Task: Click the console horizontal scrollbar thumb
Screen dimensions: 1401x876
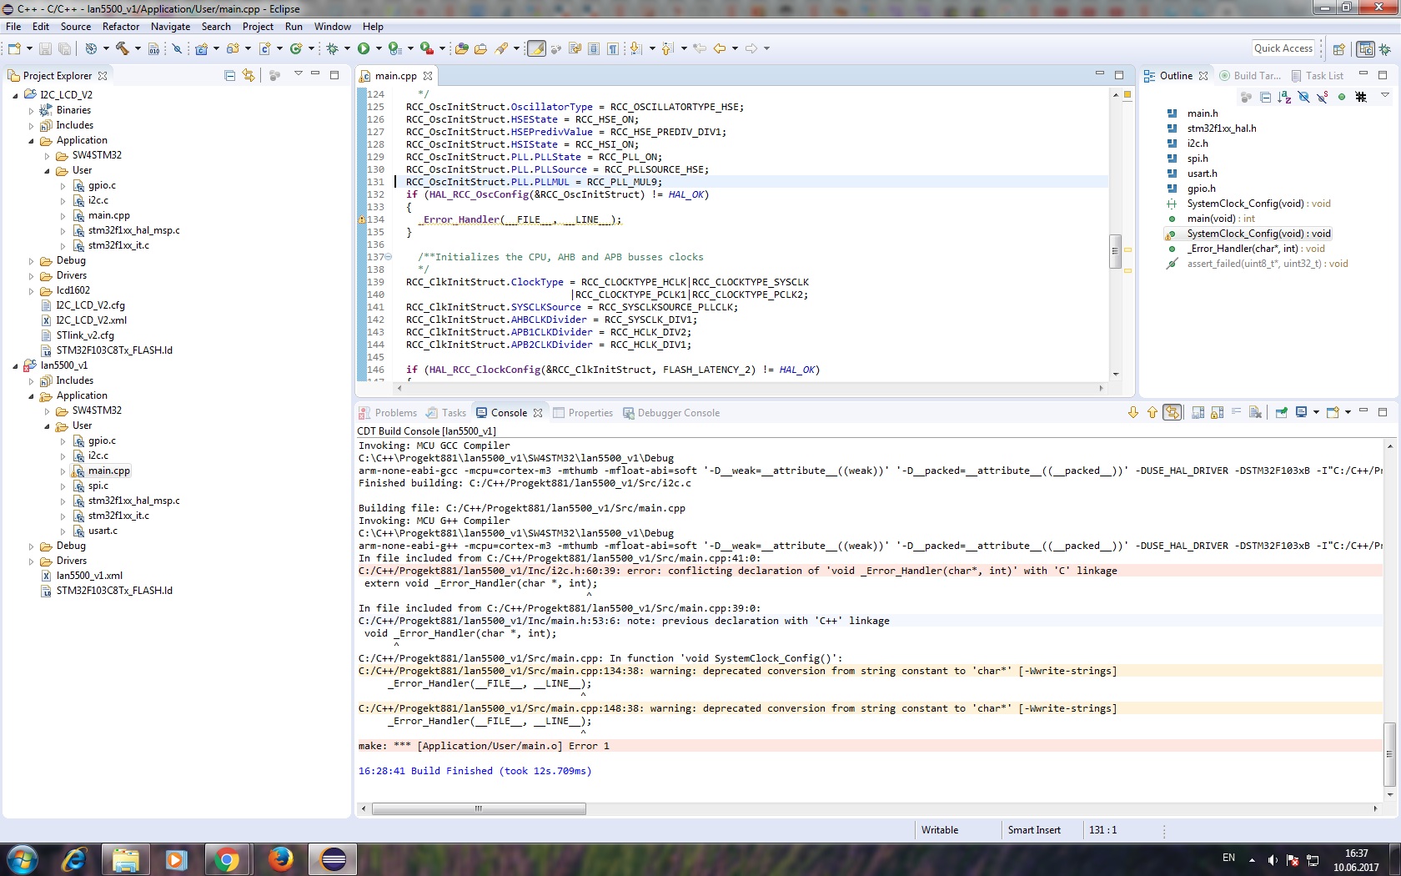Action: point(479,808)
